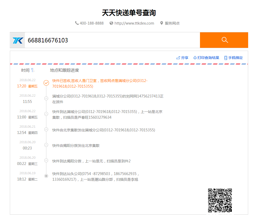
Task: Click the mobile phone icon beside 手机绑定
Action: click(x=226, y=58)
